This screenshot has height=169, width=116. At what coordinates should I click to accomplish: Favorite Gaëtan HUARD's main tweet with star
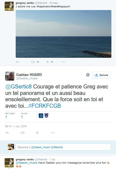37,133
